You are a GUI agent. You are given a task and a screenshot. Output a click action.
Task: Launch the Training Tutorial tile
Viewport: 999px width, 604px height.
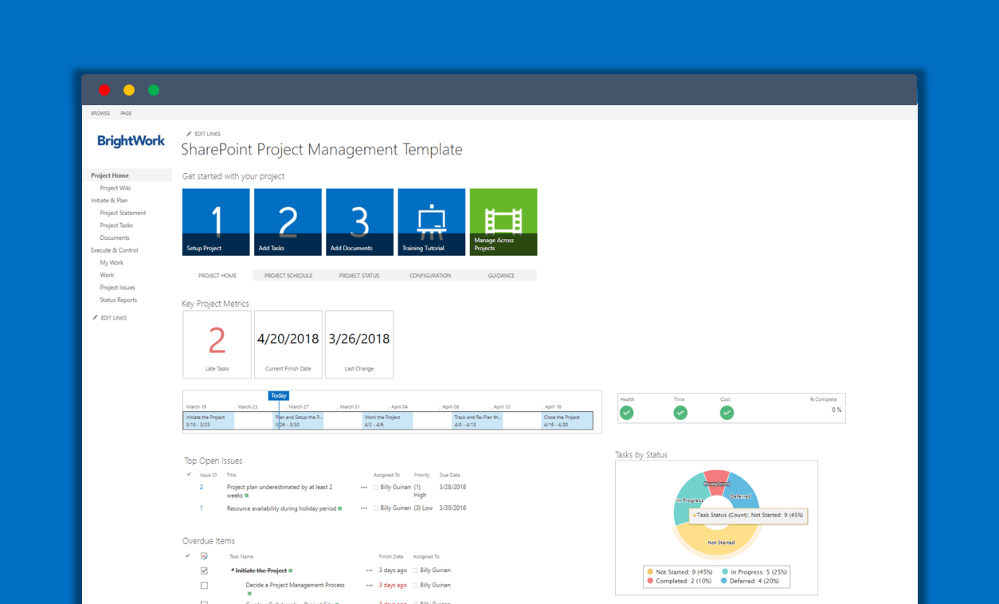(x=431, y=222)
